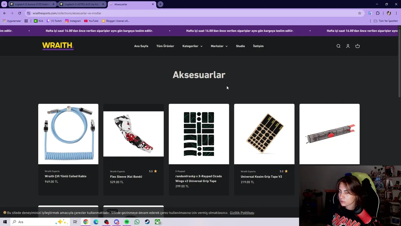This screenshot has width=401, height=226.
Task: Bookmark this page with the star icon
Action: click(x=360, y=13)
